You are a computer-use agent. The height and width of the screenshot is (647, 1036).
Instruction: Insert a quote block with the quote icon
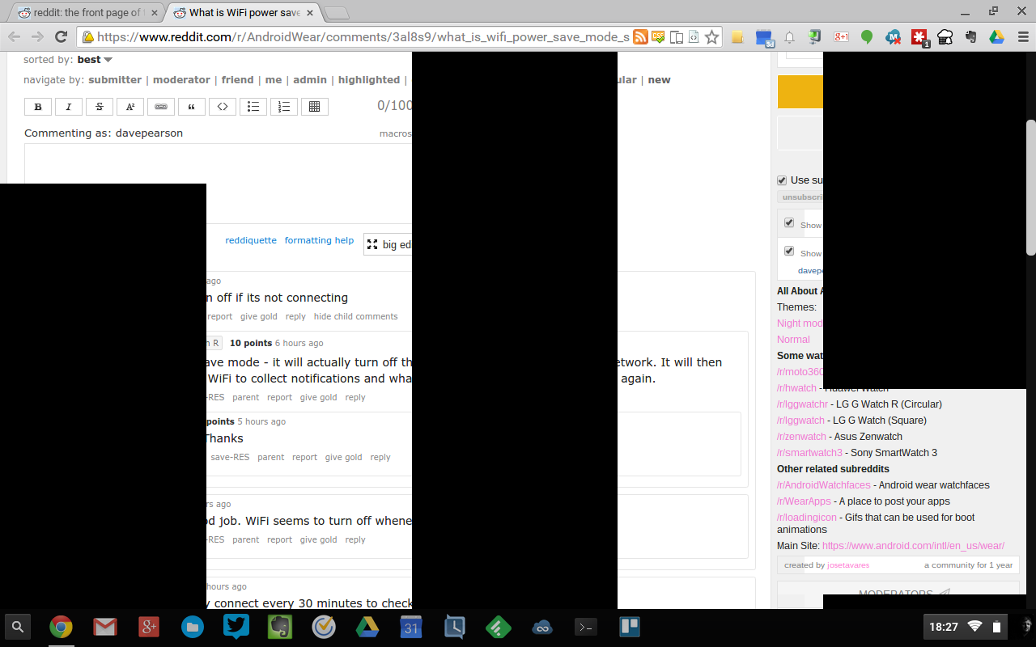(191, 106)
